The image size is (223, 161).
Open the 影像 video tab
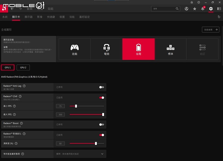point(40,17)
